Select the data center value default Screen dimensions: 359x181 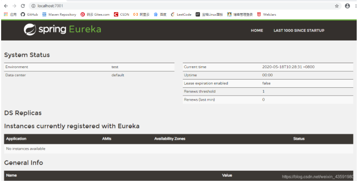pyautogui.click(x=118, y=75)
